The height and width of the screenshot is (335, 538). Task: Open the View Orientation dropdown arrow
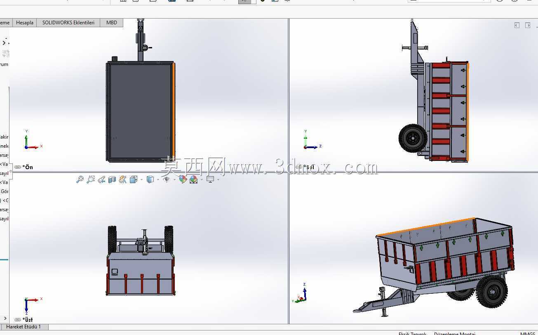click(141, 180)
